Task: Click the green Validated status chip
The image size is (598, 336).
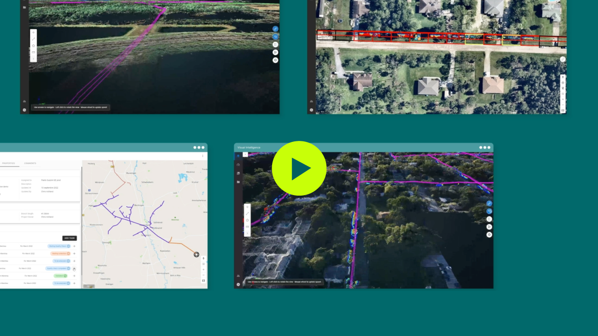Action: [61, 276]
